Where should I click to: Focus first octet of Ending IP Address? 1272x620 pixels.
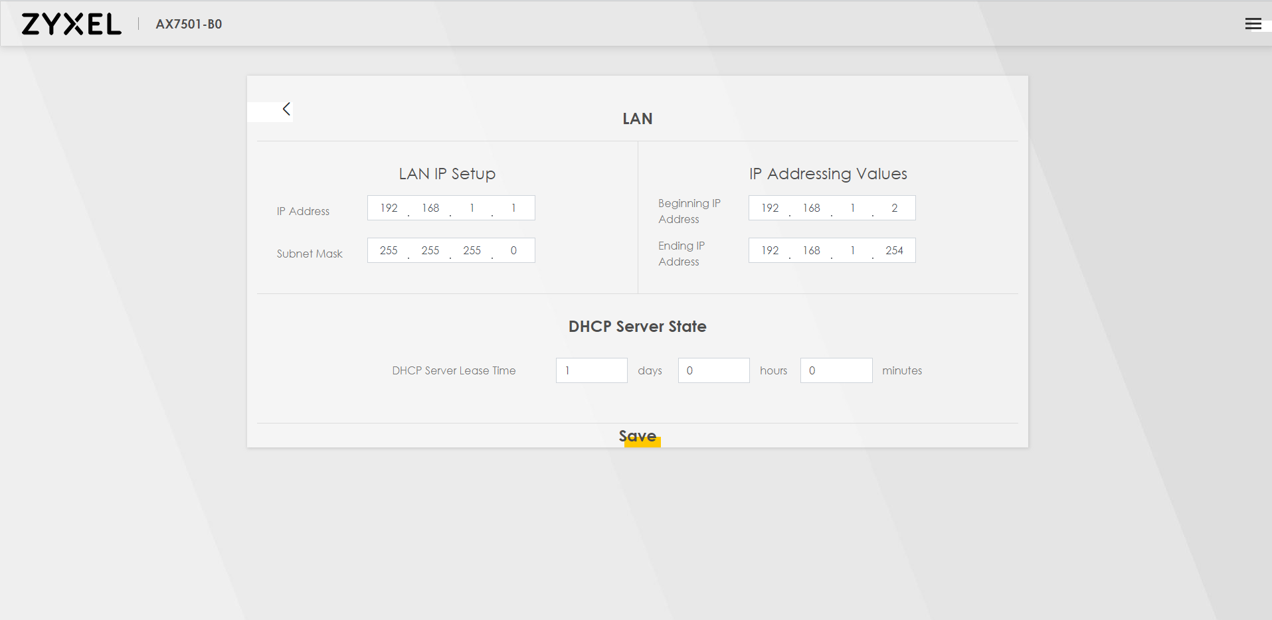click(770, 250)
